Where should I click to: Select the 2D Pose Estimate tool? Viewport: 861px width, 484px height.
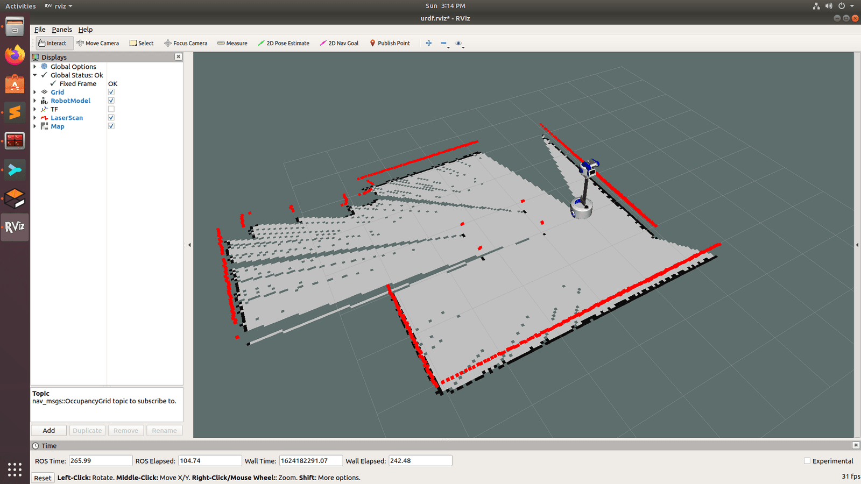pos(284,43)
